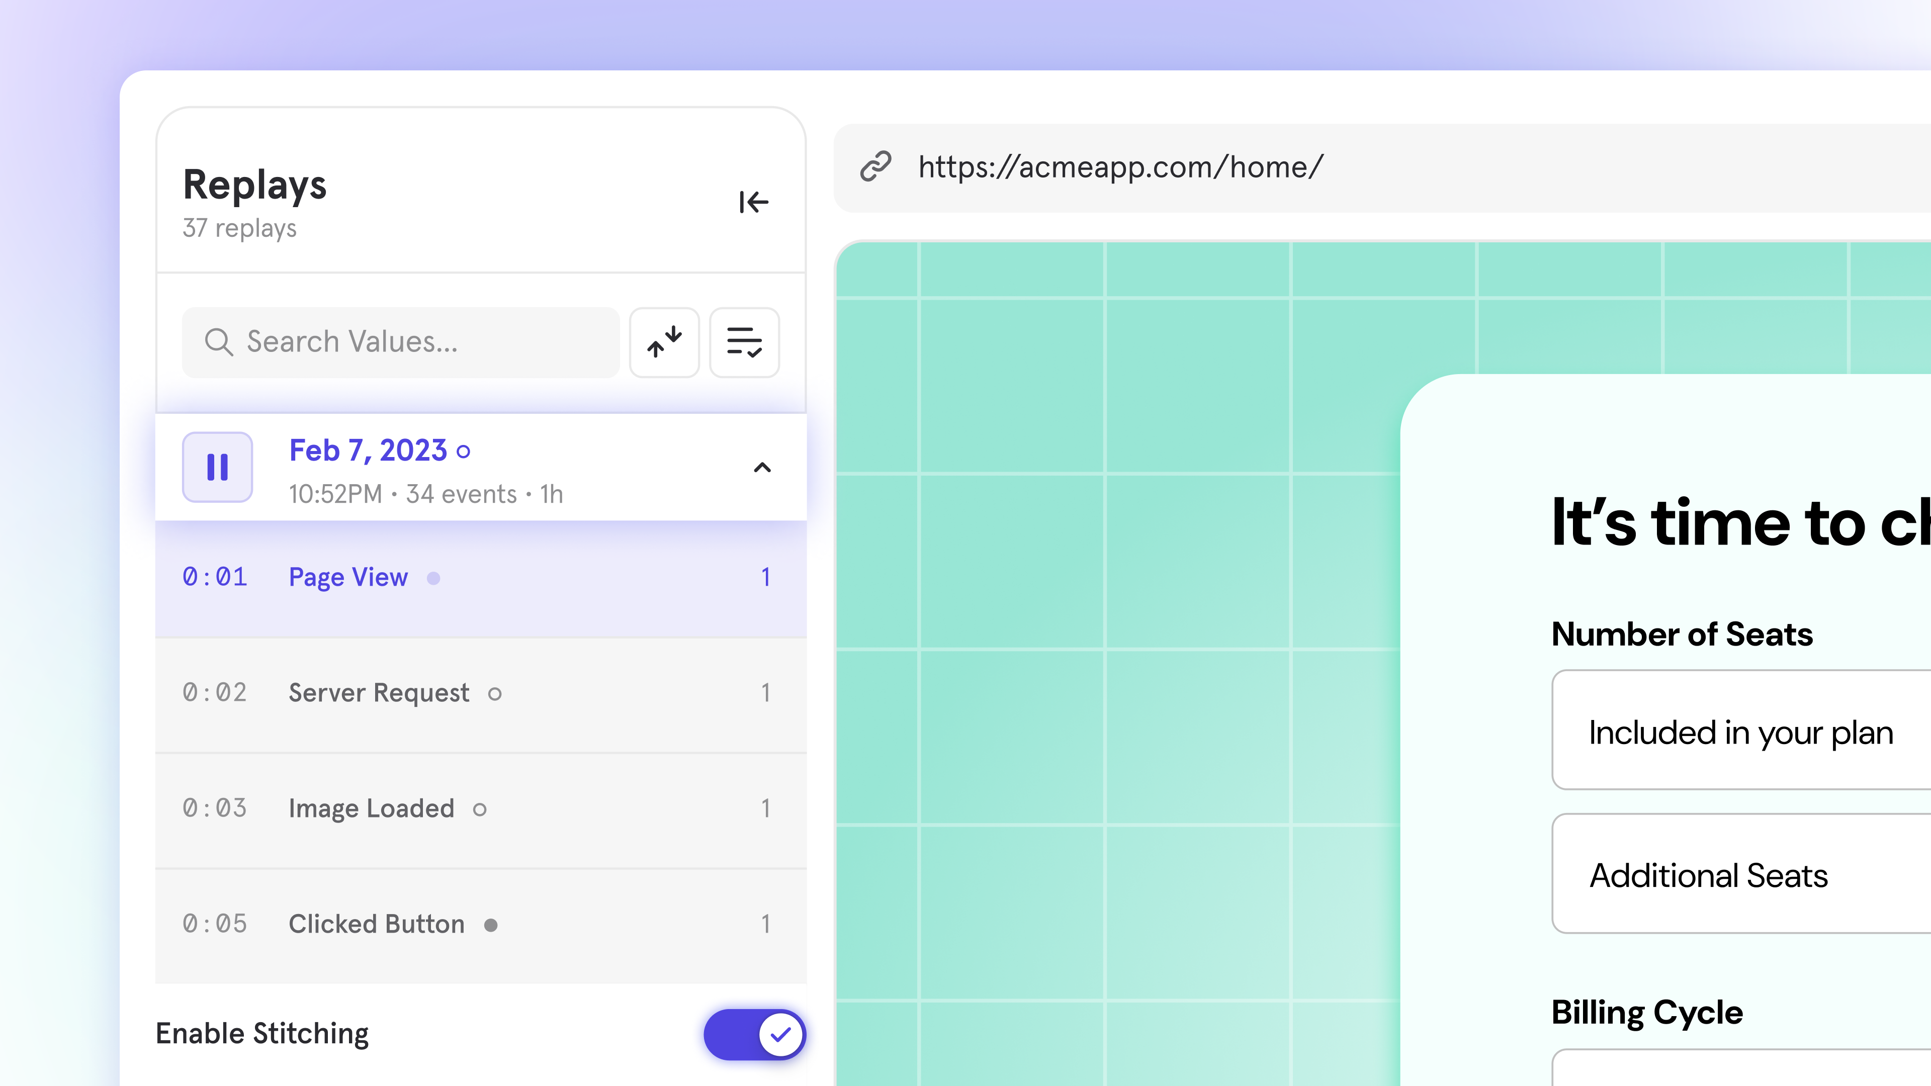Select the Clicked Button event at 0:05
1931x1086 pixels.
pyautogui.click(x=481, y=925)
